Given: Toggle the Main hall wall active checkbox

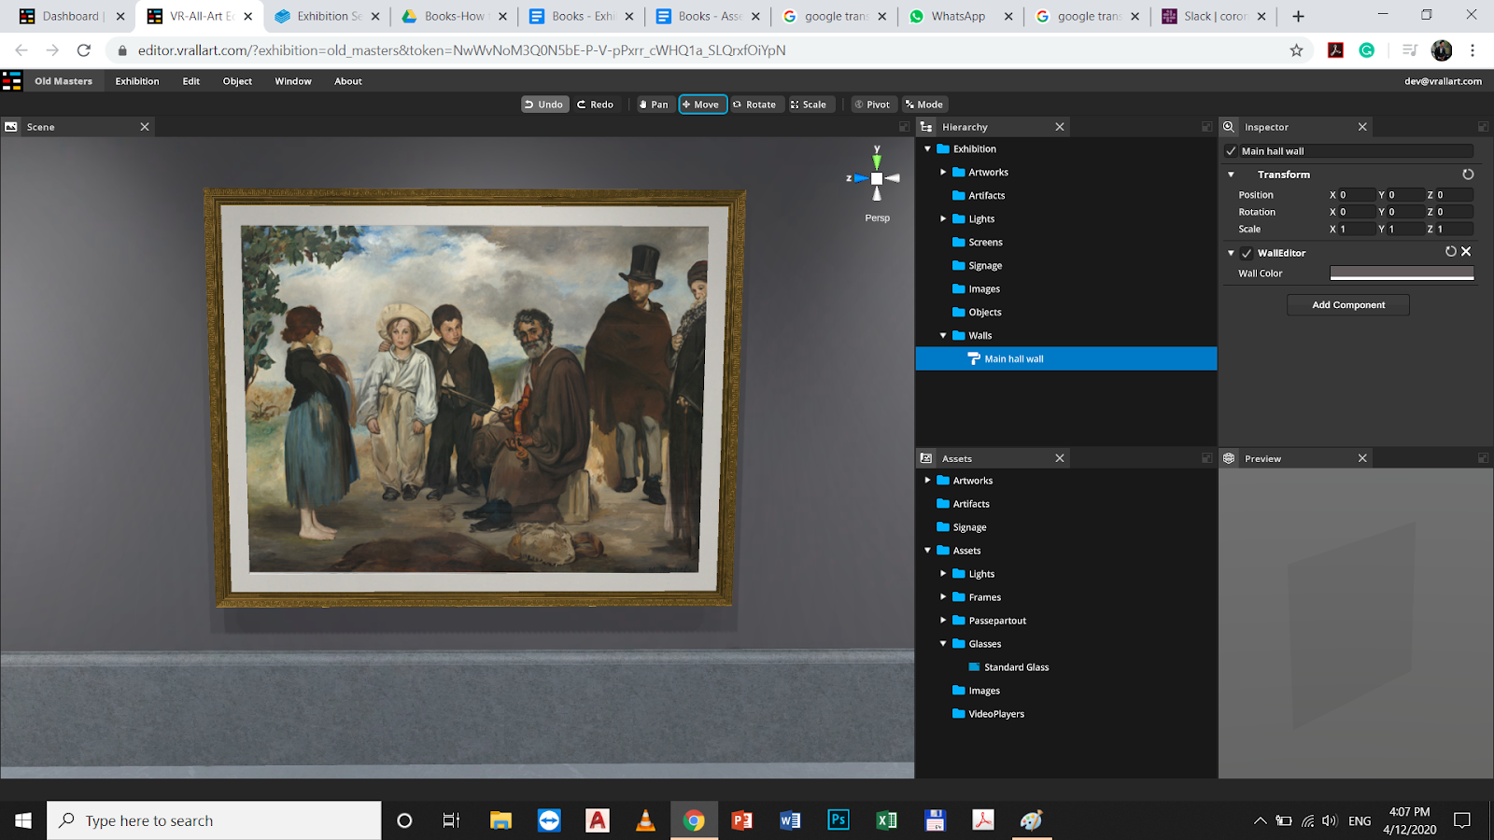Looking at the screenshot, I should pyautogui.click(x=1231, y=151).
